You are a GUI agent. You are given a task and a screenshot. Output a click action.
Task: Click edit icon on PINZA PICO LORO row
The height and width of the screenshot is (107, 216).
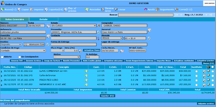pos(204,80)
